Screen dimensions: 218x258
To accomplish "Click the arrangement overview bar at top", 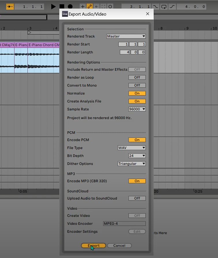I will tap(23, 17).
